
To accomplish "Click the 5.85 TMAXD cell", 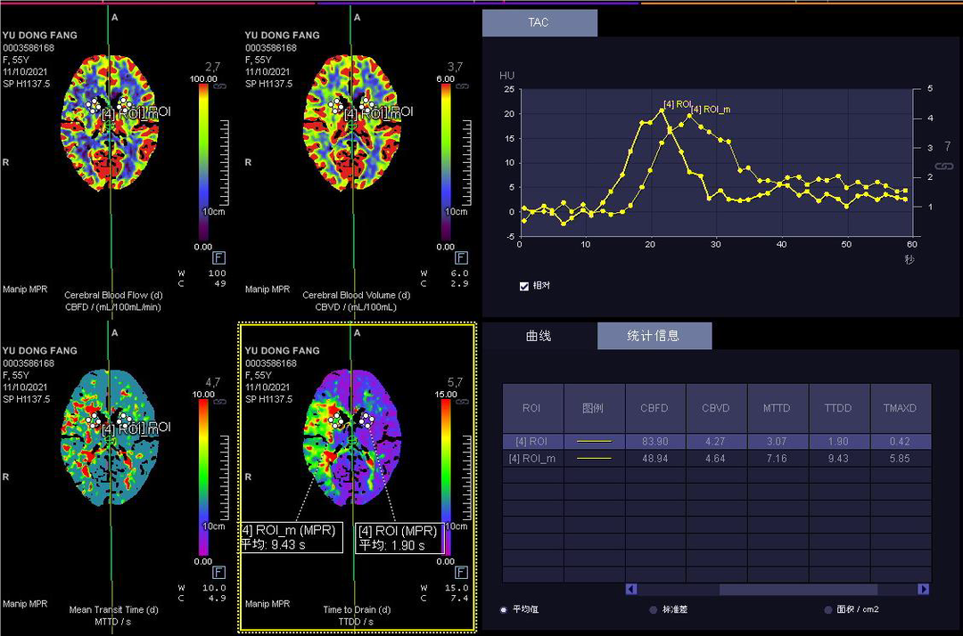I will tap(901, 459).
